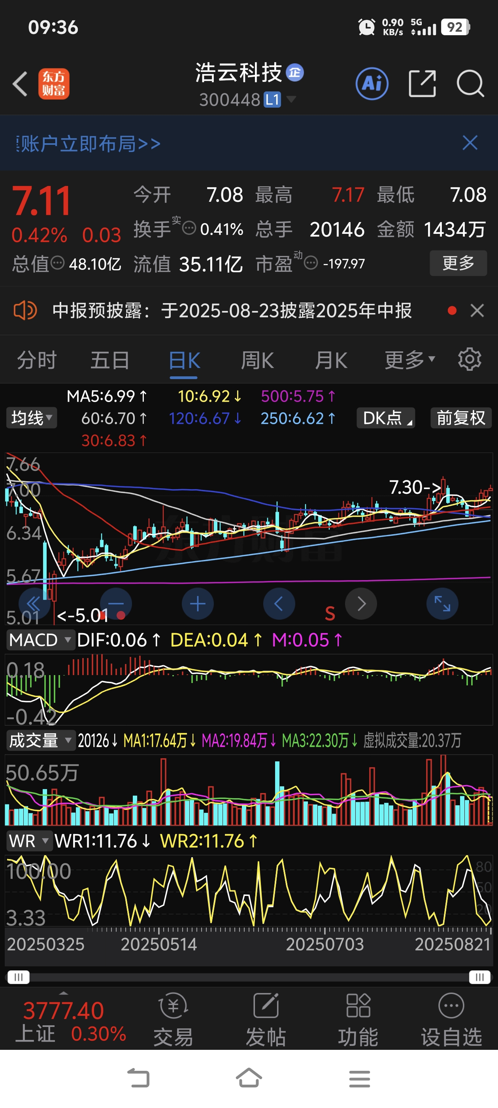
Task: Tap the double-left rewind chart icon
Action: click(34, 604)
